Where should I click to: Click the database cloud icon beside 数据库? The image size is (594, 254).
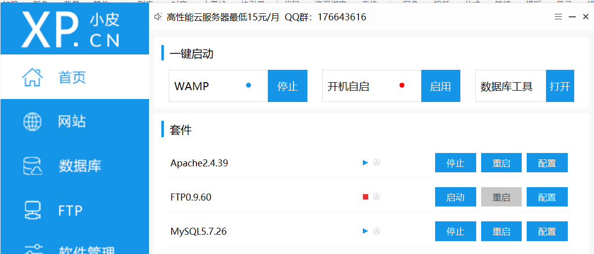[33, 166]
